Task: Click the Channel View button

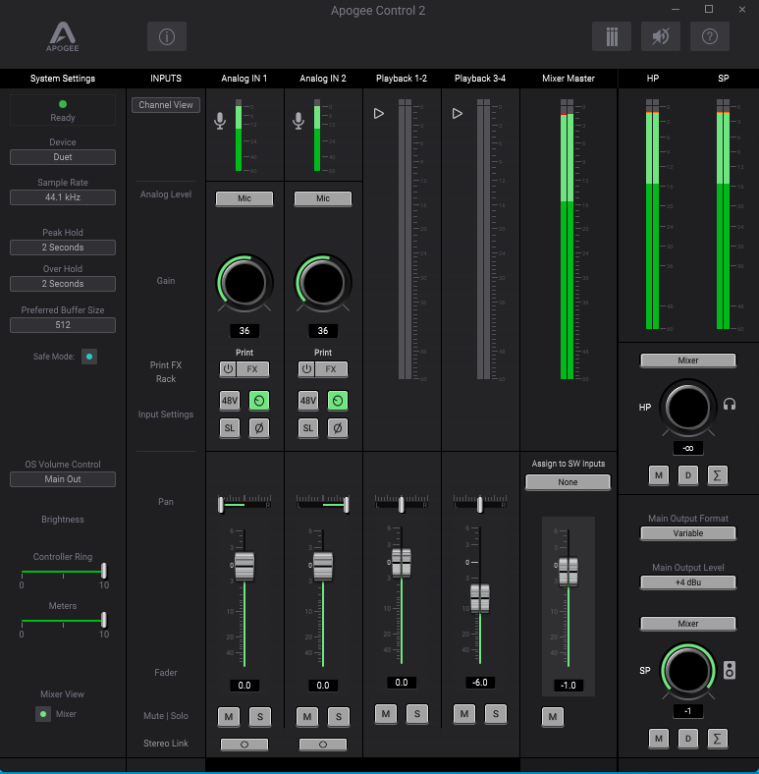Action: (x=166, y=105)
